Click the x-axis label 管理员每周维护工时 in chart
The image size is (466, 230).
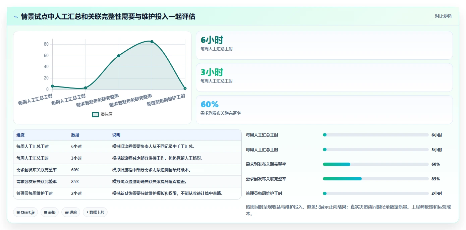(x=166, y=100)
